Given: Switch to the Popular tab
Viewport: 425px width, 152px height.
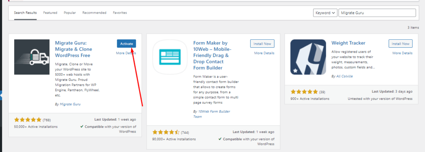Looking at the screenshot, I should pos(70,13).
